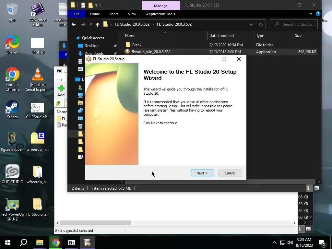Click 7-Zip scrollbar right arrow
Viewport: 332px width, 249px height.
tap(294, 223)
